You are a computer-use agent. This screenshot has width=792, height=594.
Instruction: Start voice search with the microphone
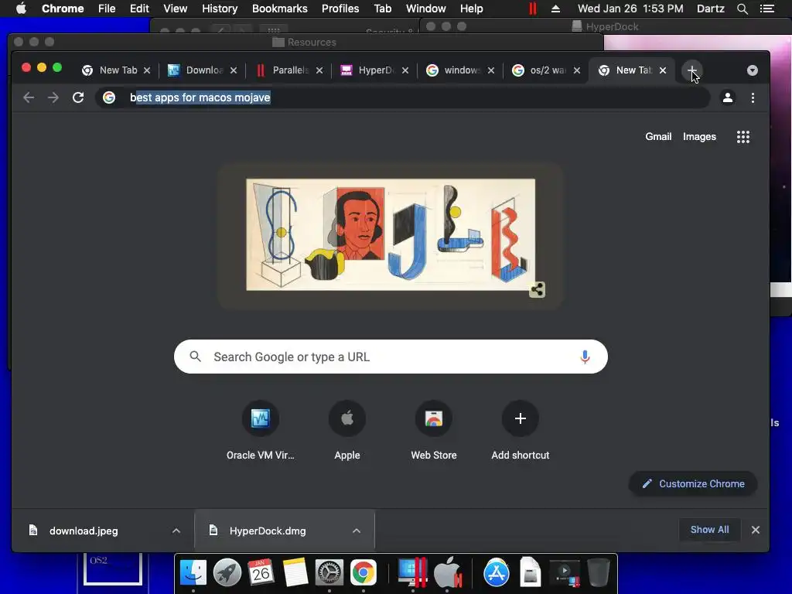pyautogui.click(x=585, y=357)
